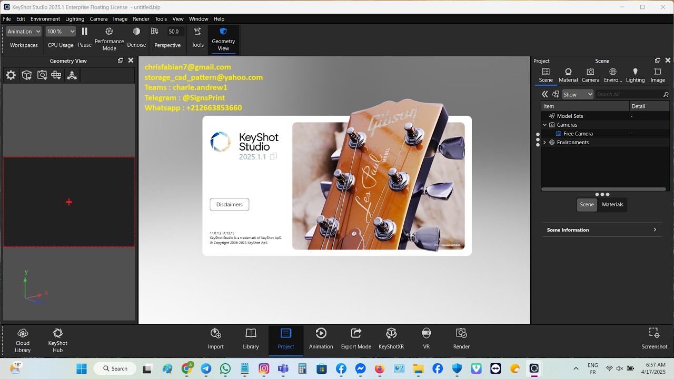Close the Geometry View panel
The image size is (674, 379).
[131, 61]
